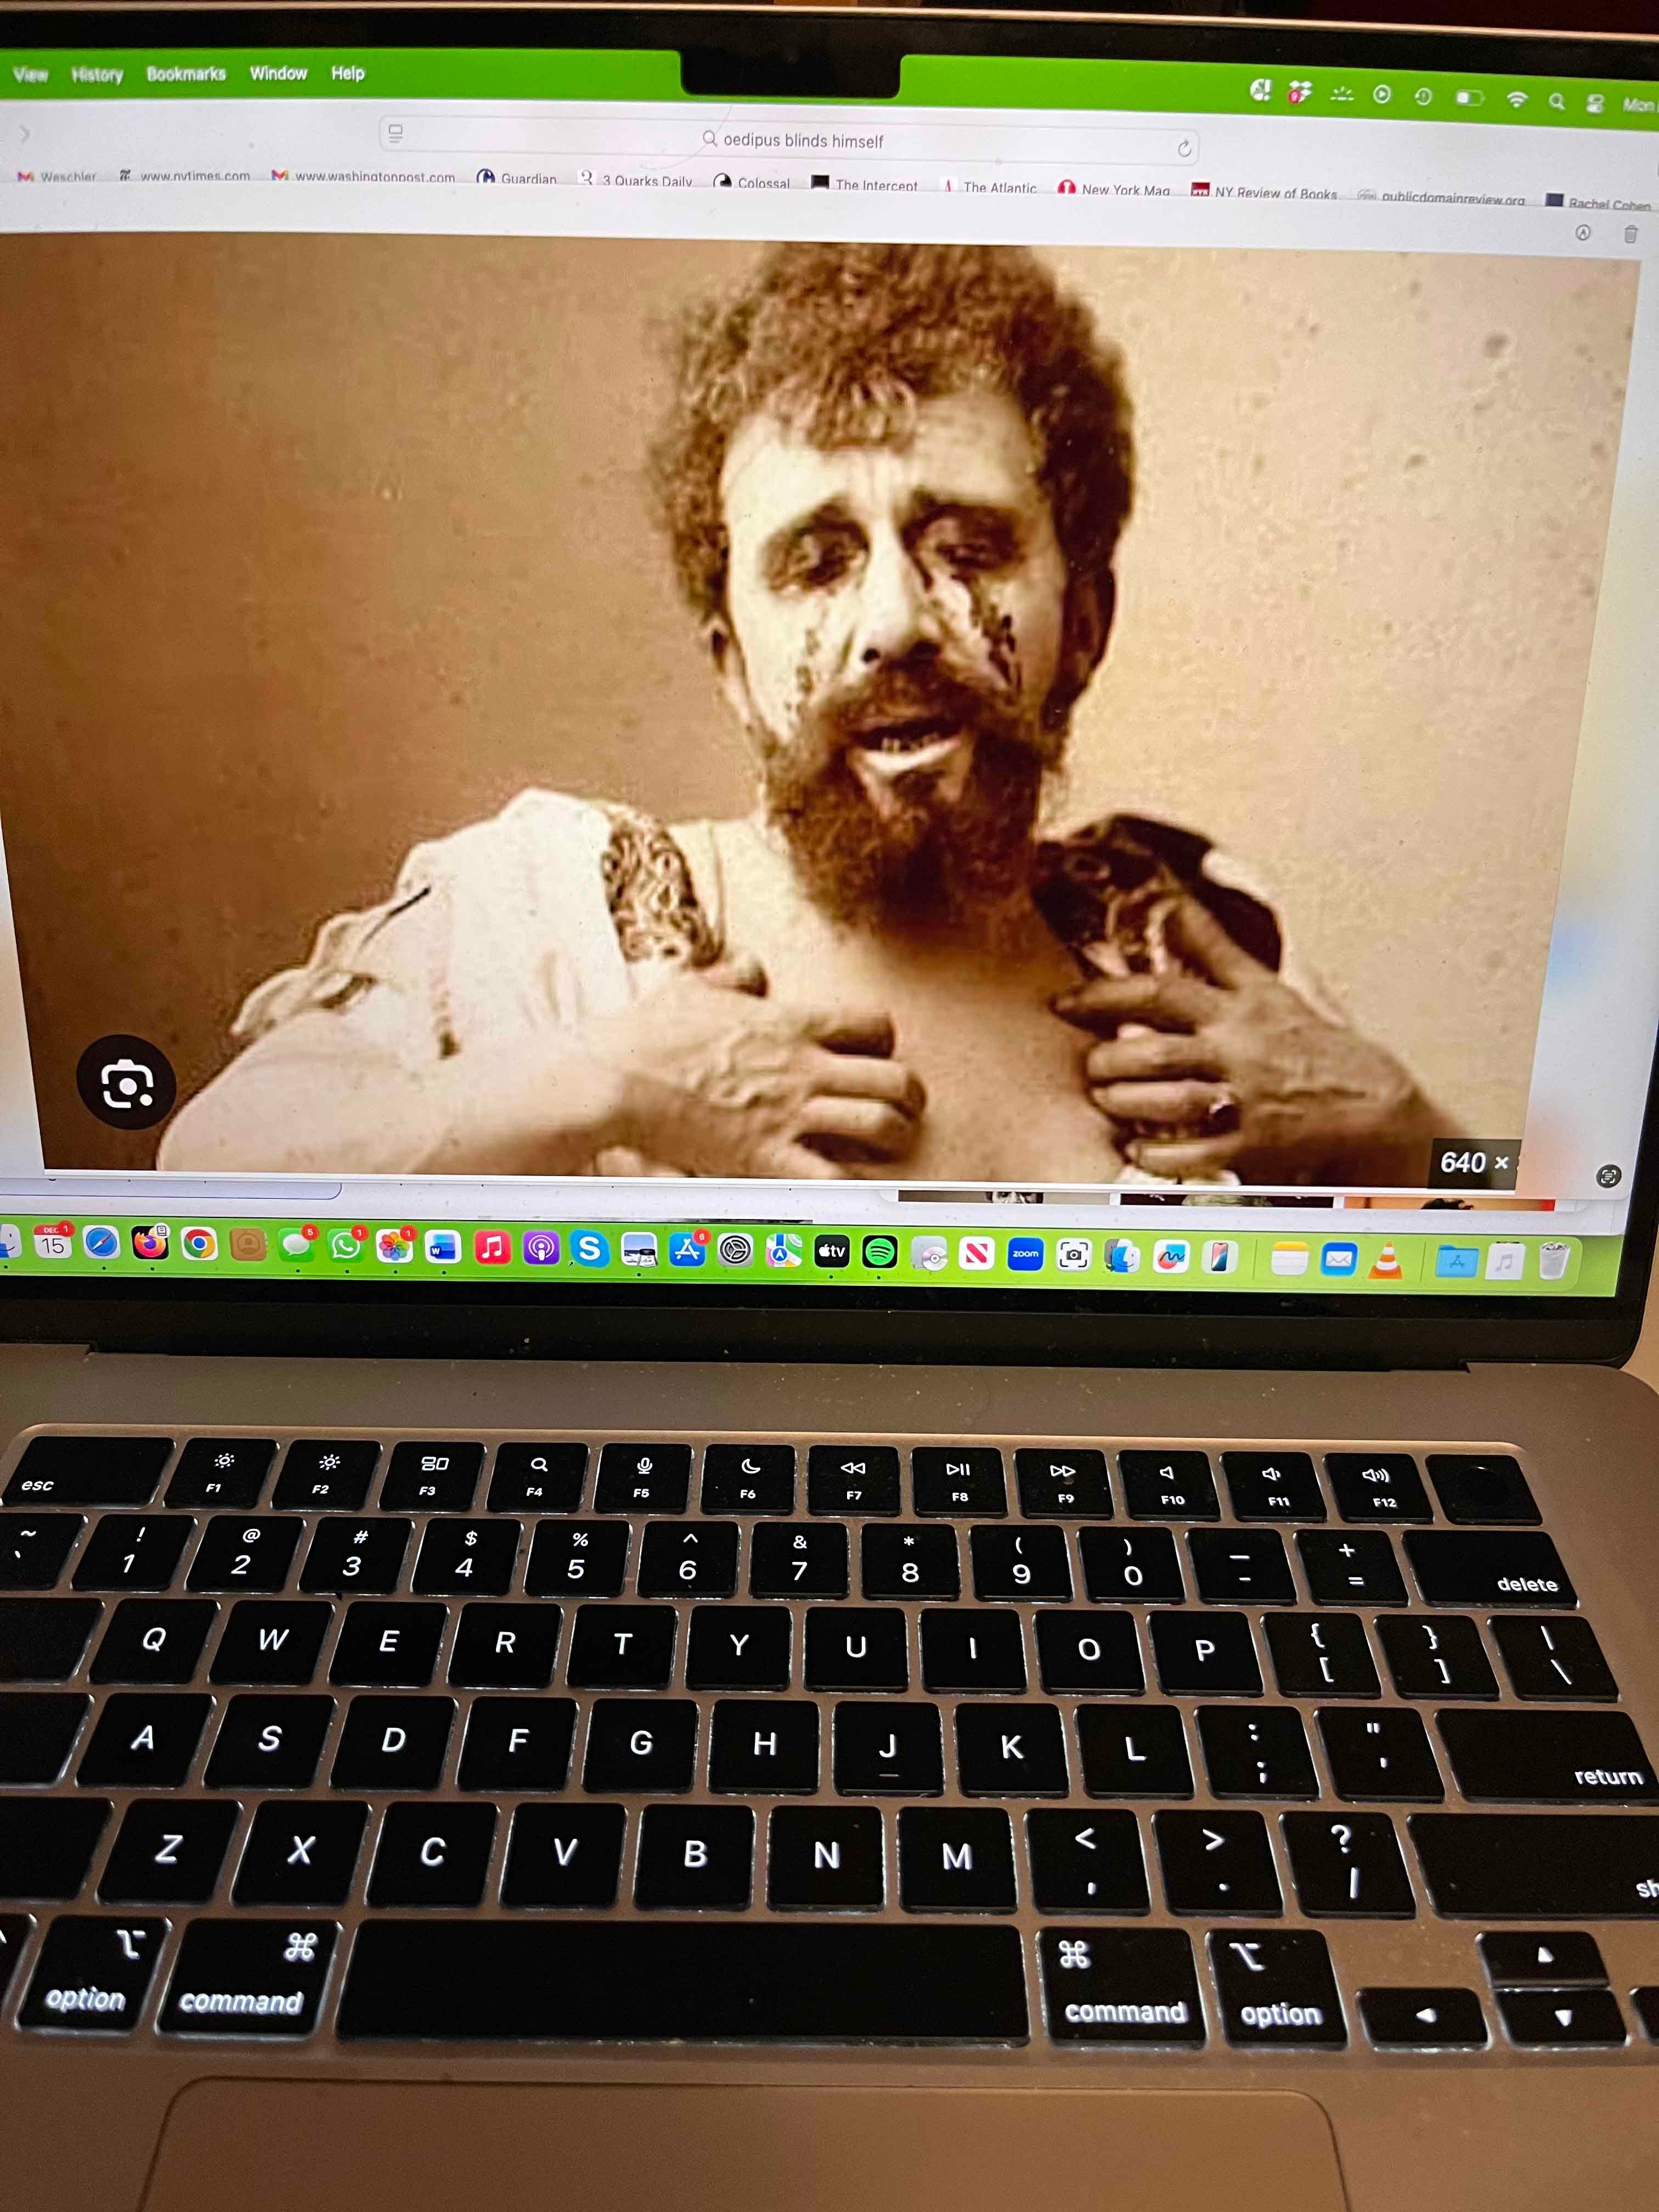Launch Skype from the dock
Screen dimensions: 1659x2212
click(x=590, y=1248)
